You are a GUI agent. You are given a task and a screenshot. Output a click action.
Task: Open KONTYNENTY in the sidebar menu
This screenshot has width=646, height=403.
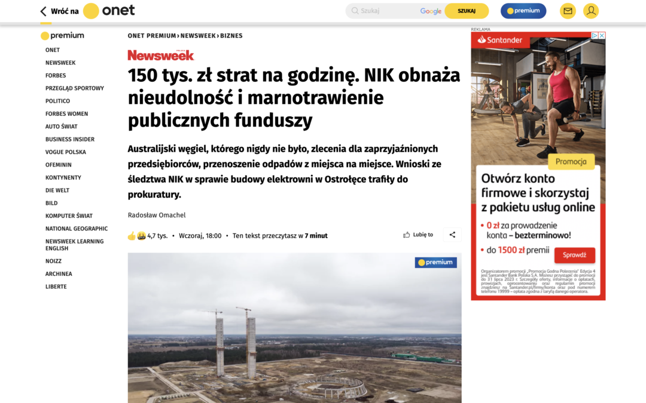pyautogui.click(x=63, y=178)
